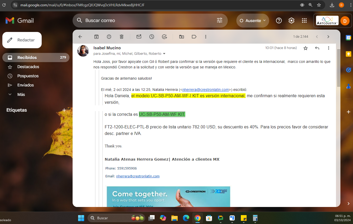Go to the newer conversation arrow
This screenshot has width=353, height=224.
click(x=317, y=37)
